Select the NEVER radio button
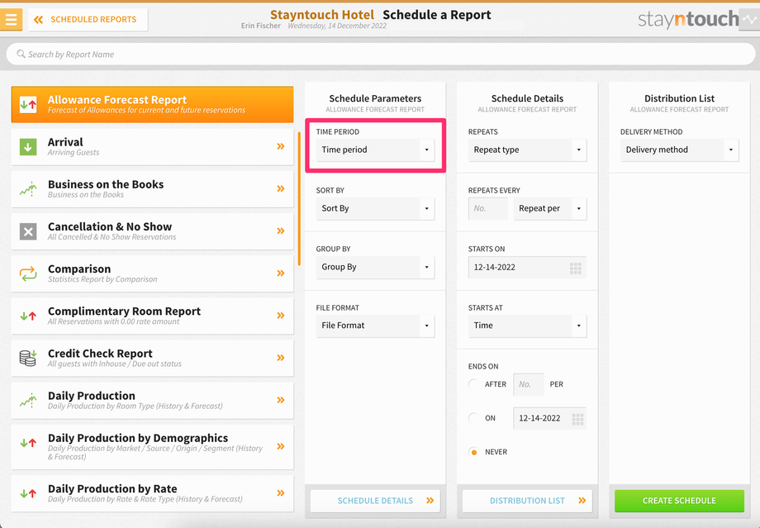This screenshot has height=528, width=760. (473, 452)
